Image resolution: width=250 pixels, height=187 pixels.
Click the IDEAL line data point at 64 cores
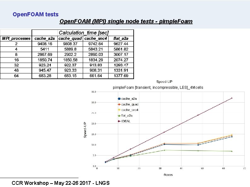click(x=232, y=98)
